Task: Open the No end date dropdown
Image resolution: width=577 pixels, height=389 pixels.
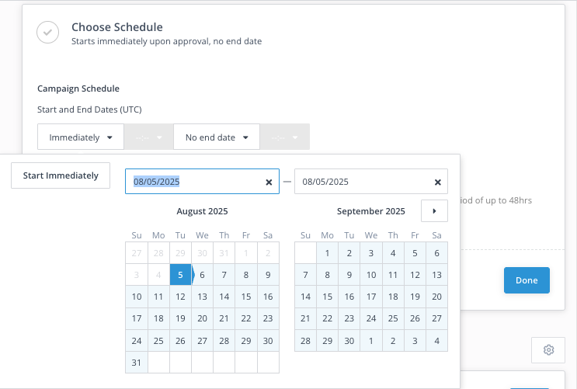Action: 217,137
